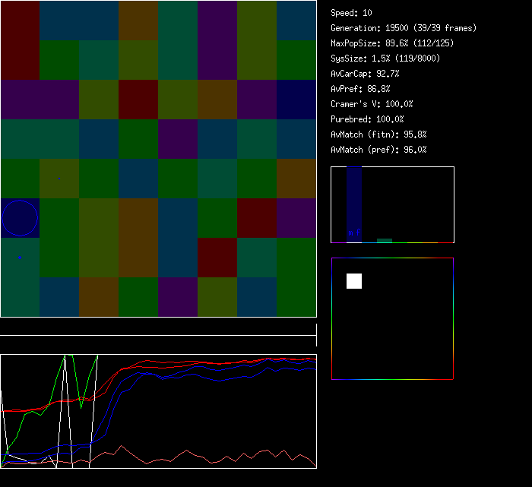
Task: Click the AvPref: 86.8% statistic
Action: click(359, 89)
